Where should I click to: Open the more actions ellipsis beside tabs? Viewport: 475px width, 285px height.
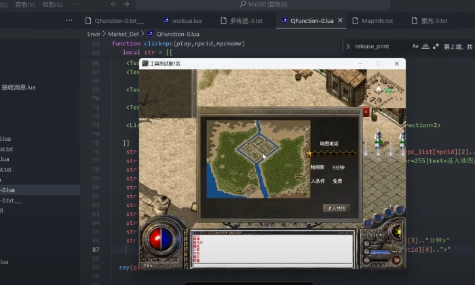pyautogui.click(x=69, y=21)
